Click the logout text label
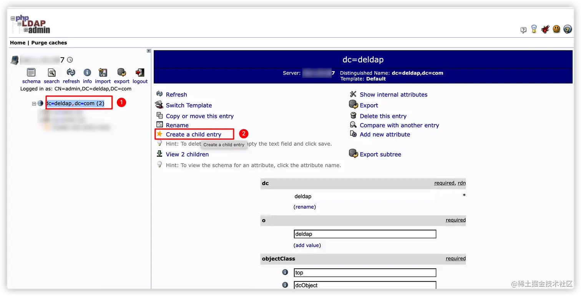 [x=140, y=81]
